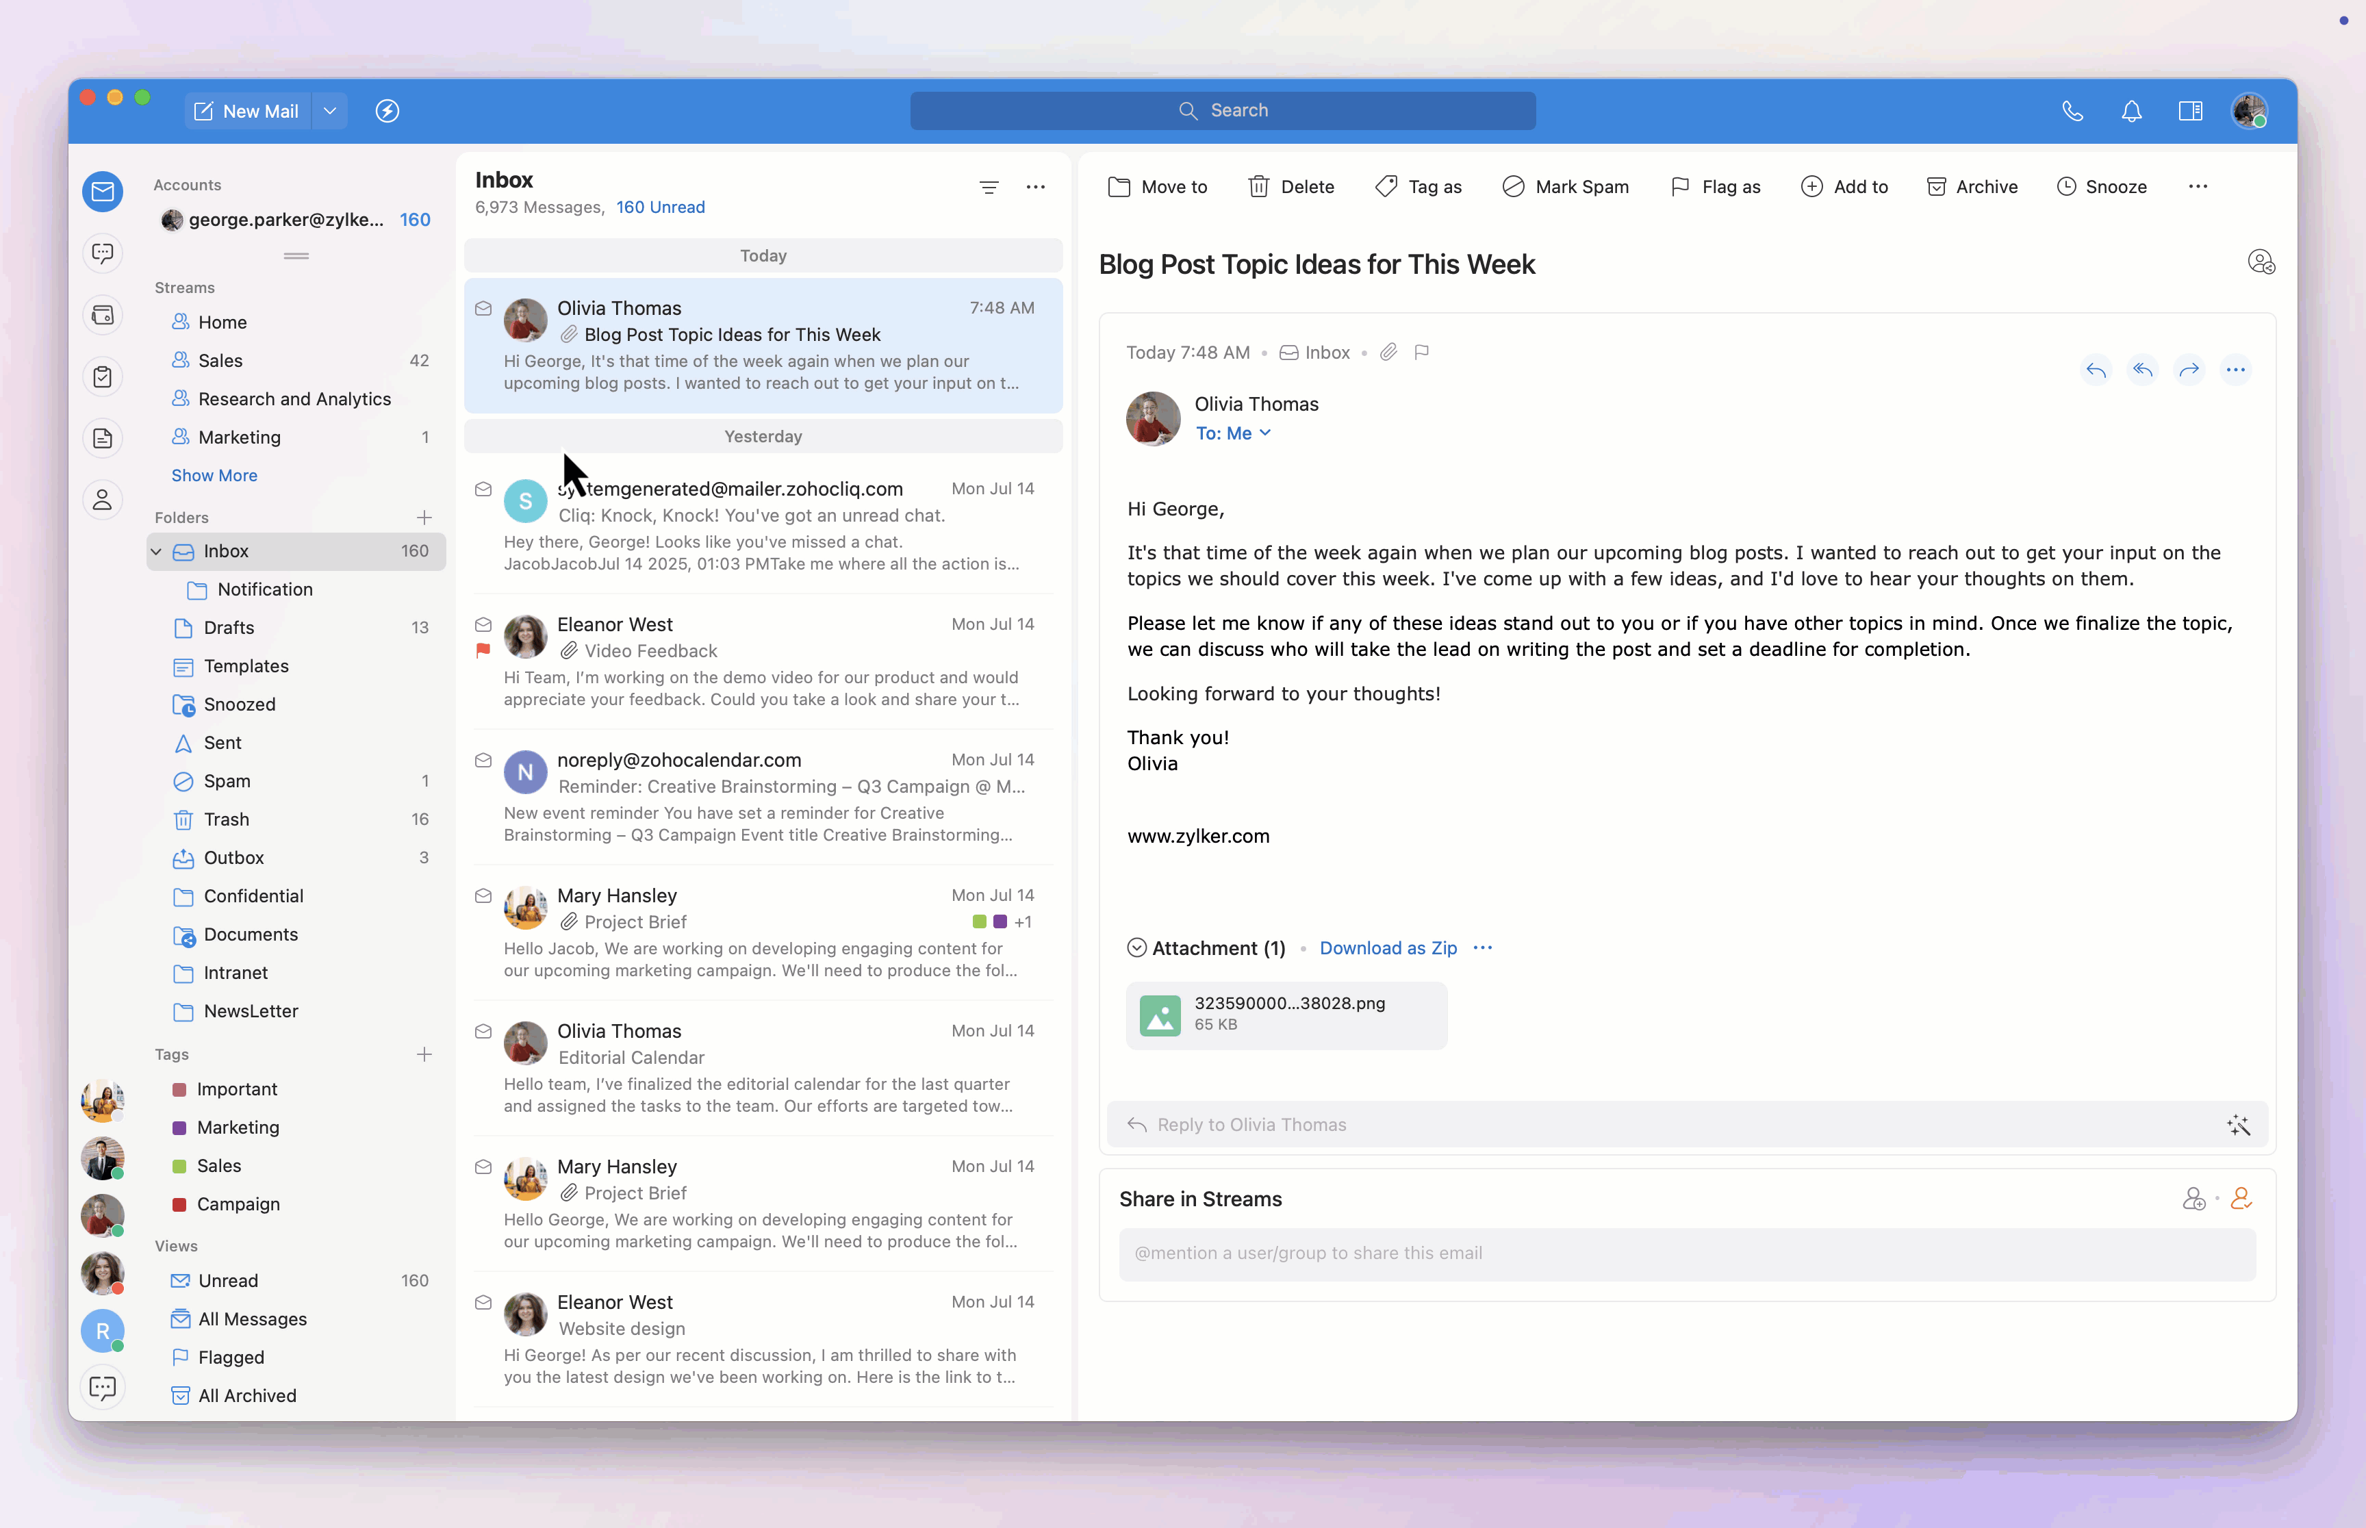Click the Tasks icon in left sidebar
Viewport: 2366px width, 1528px height.
point(102,377)
